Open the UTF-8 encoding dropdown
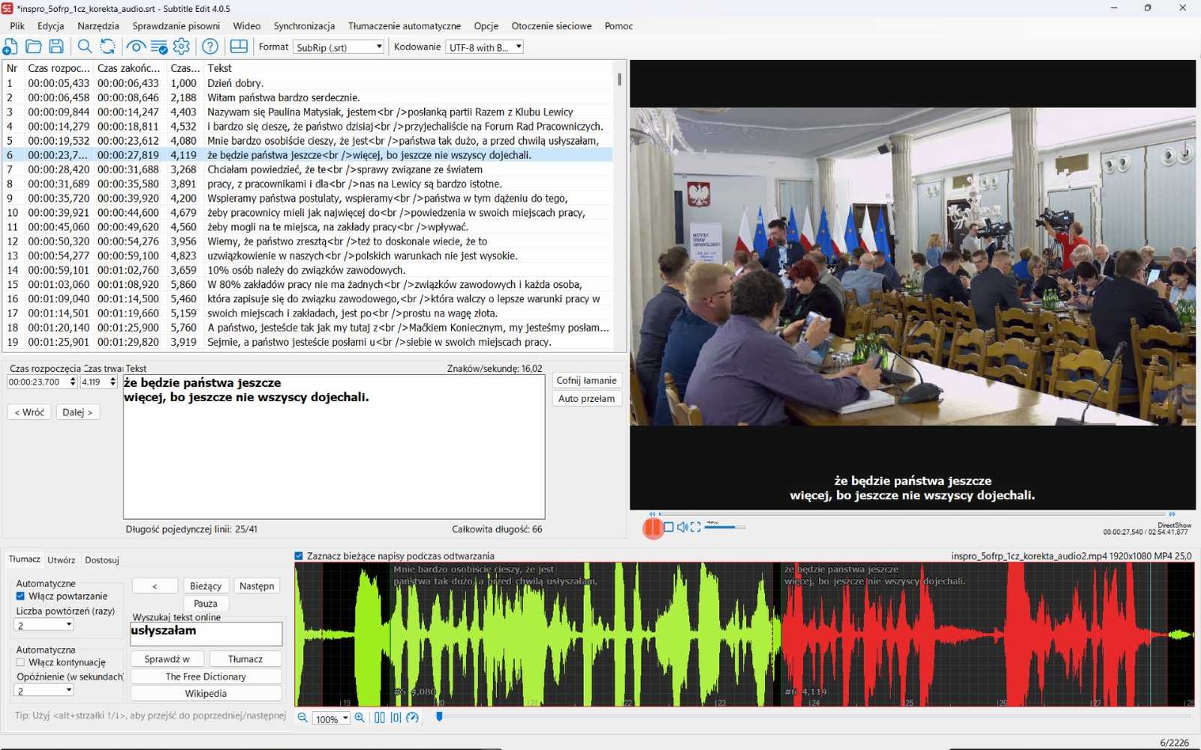The image size is (1201, 750). (484, 47)
